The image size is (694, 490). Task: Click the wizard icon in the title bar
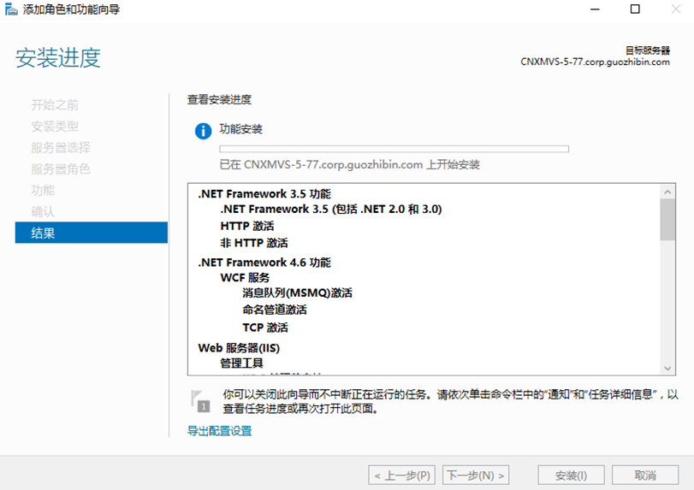click(11, 9)
